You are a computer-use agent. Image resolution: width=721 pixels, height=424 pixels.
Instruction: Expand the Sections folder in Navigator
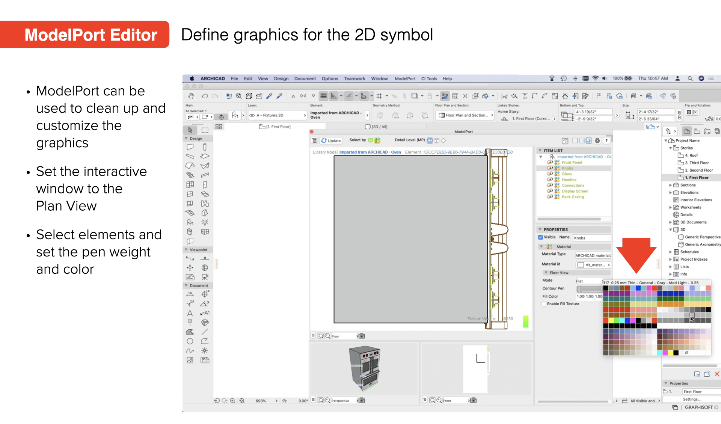point(670,185)
